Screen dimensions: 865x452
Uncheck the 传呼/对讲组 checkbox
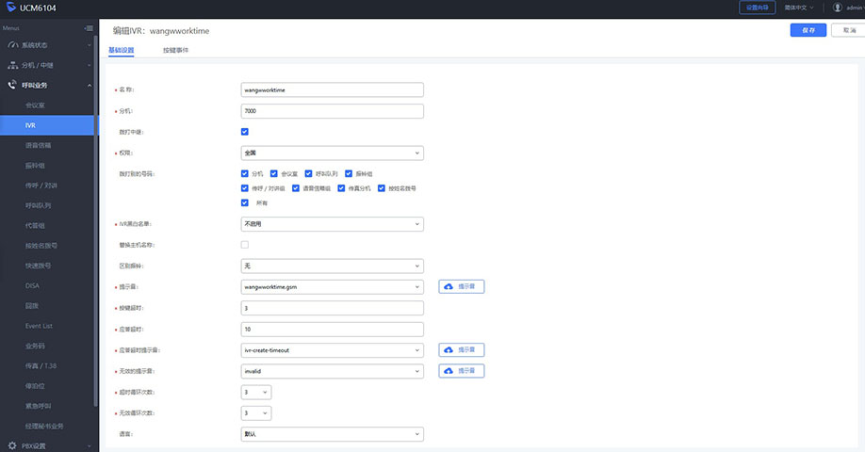pos(245,188)
